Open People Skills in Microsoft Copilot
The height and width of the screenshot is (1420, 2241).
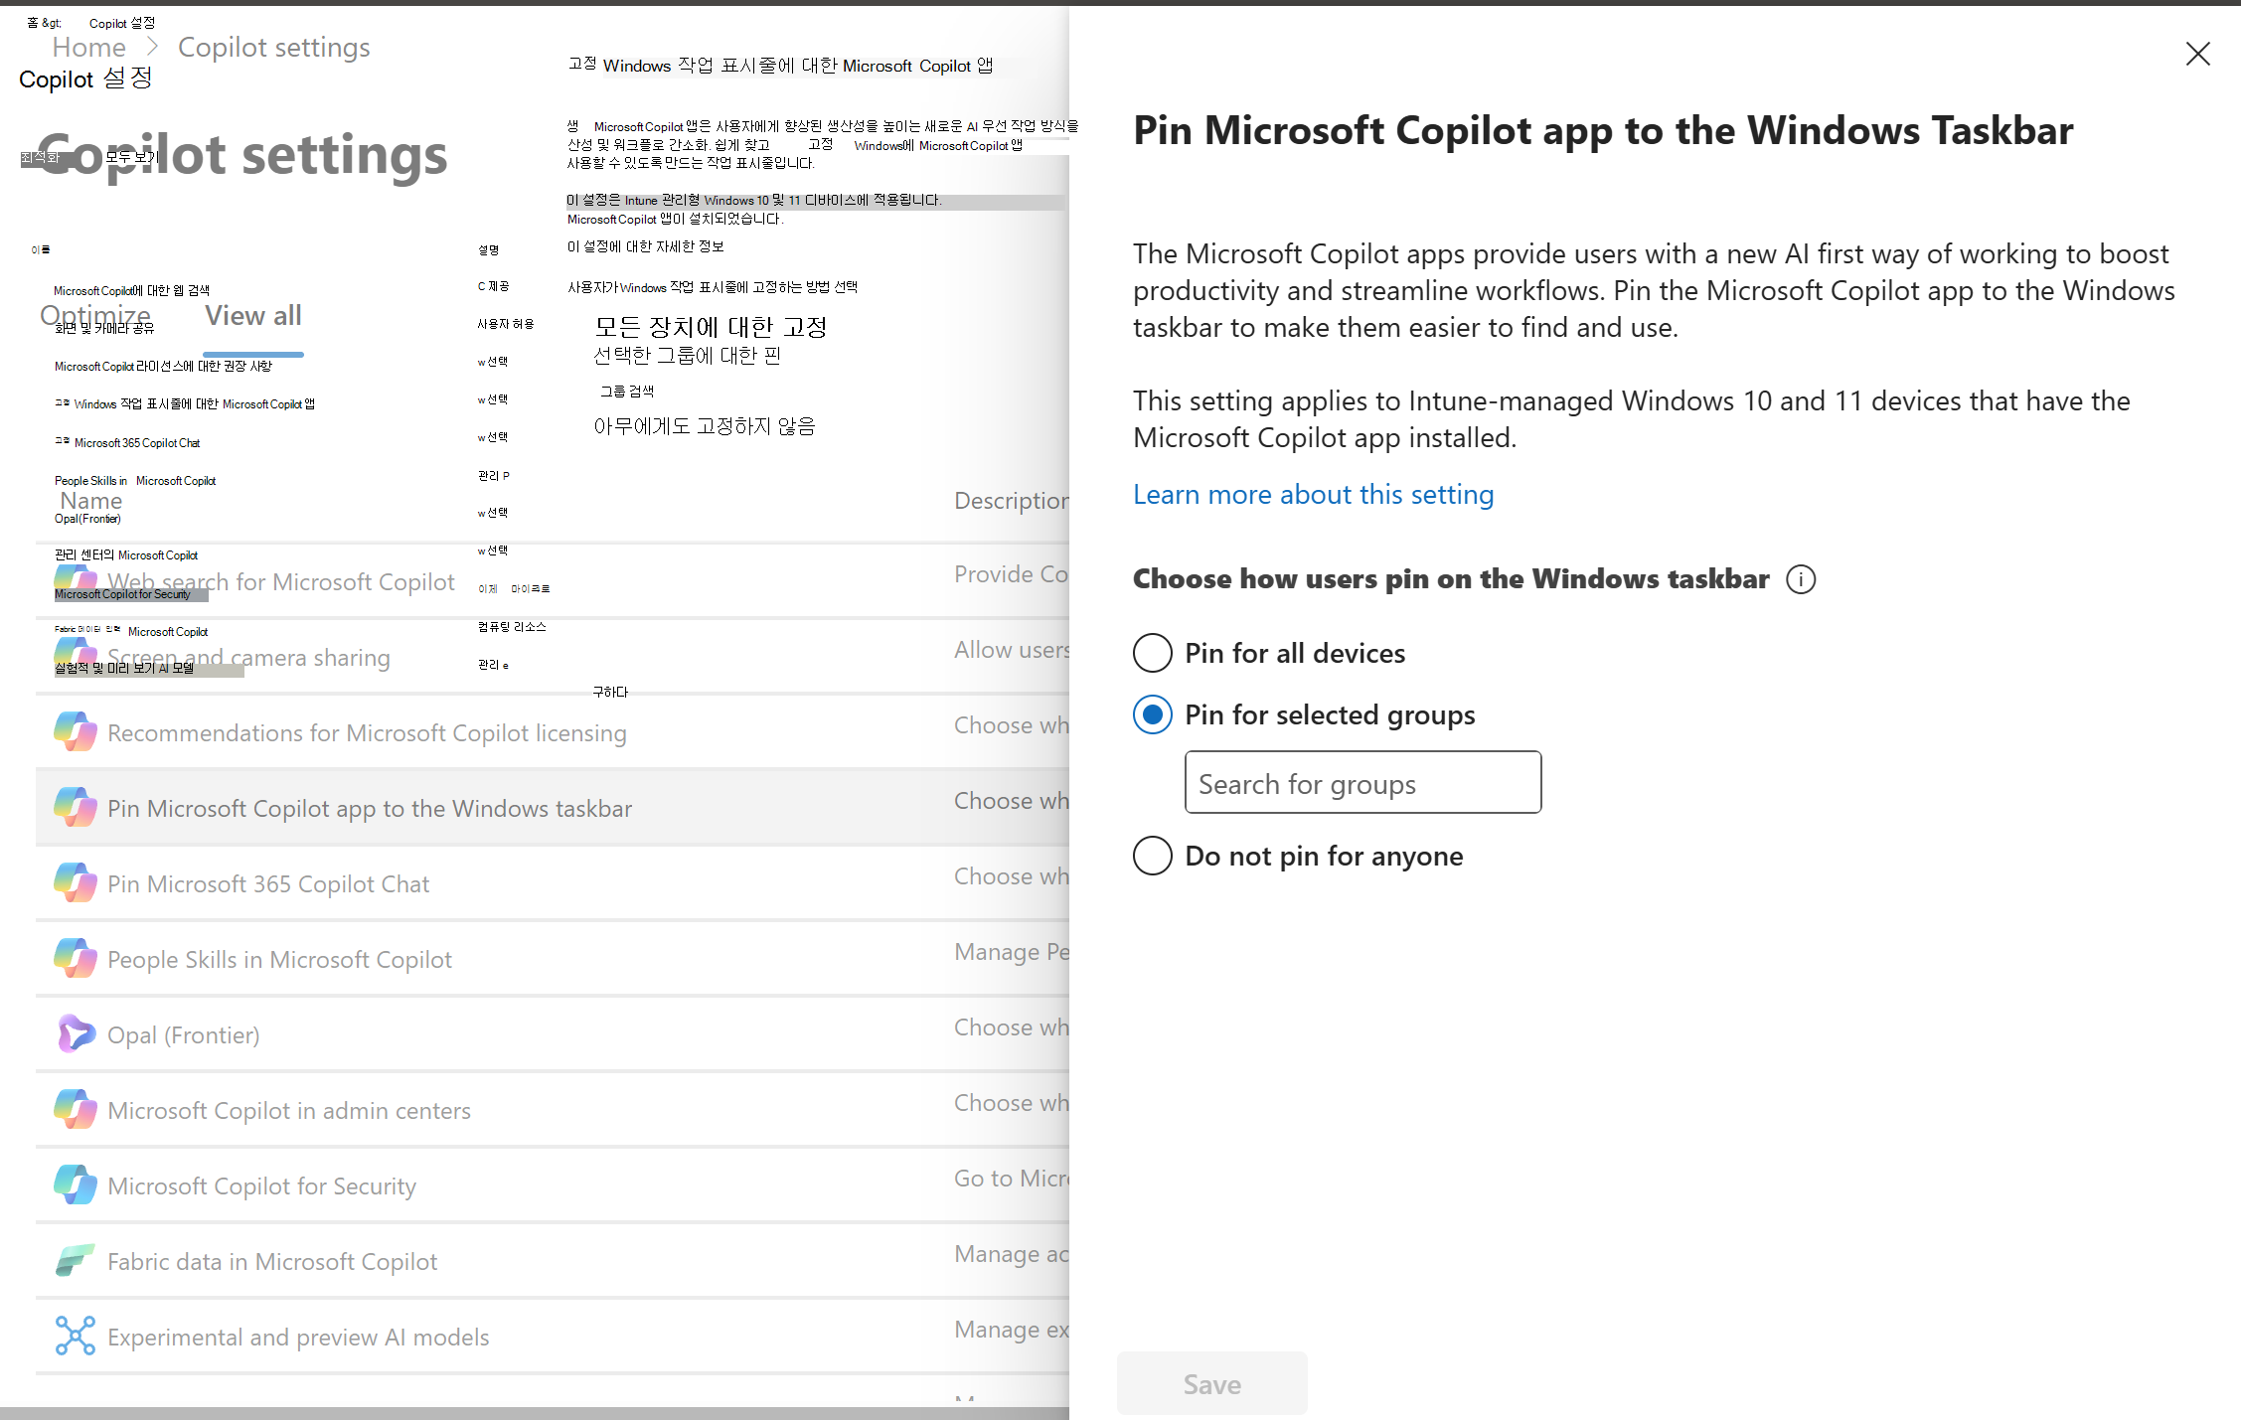tap(279, 960)
